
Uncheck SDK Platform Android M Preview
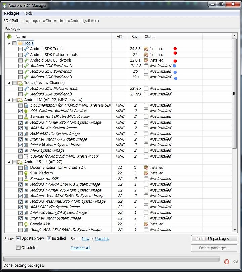click(x=21, y=111)
